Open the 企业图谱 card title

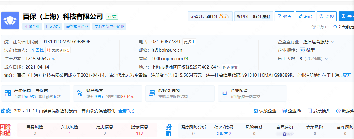(x=239, y=90)
